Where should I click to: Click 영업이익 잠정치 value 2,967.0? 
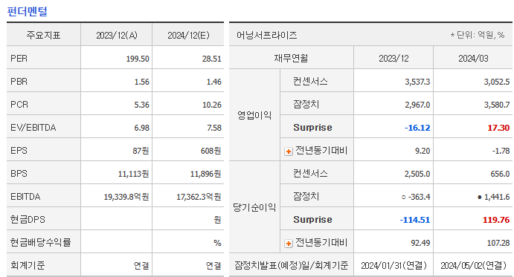point(417,105)
